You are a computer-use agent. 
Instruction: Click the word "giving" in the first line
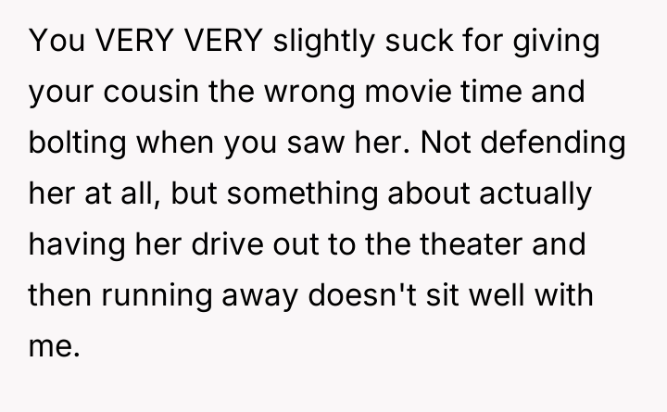tap(560, 44)
